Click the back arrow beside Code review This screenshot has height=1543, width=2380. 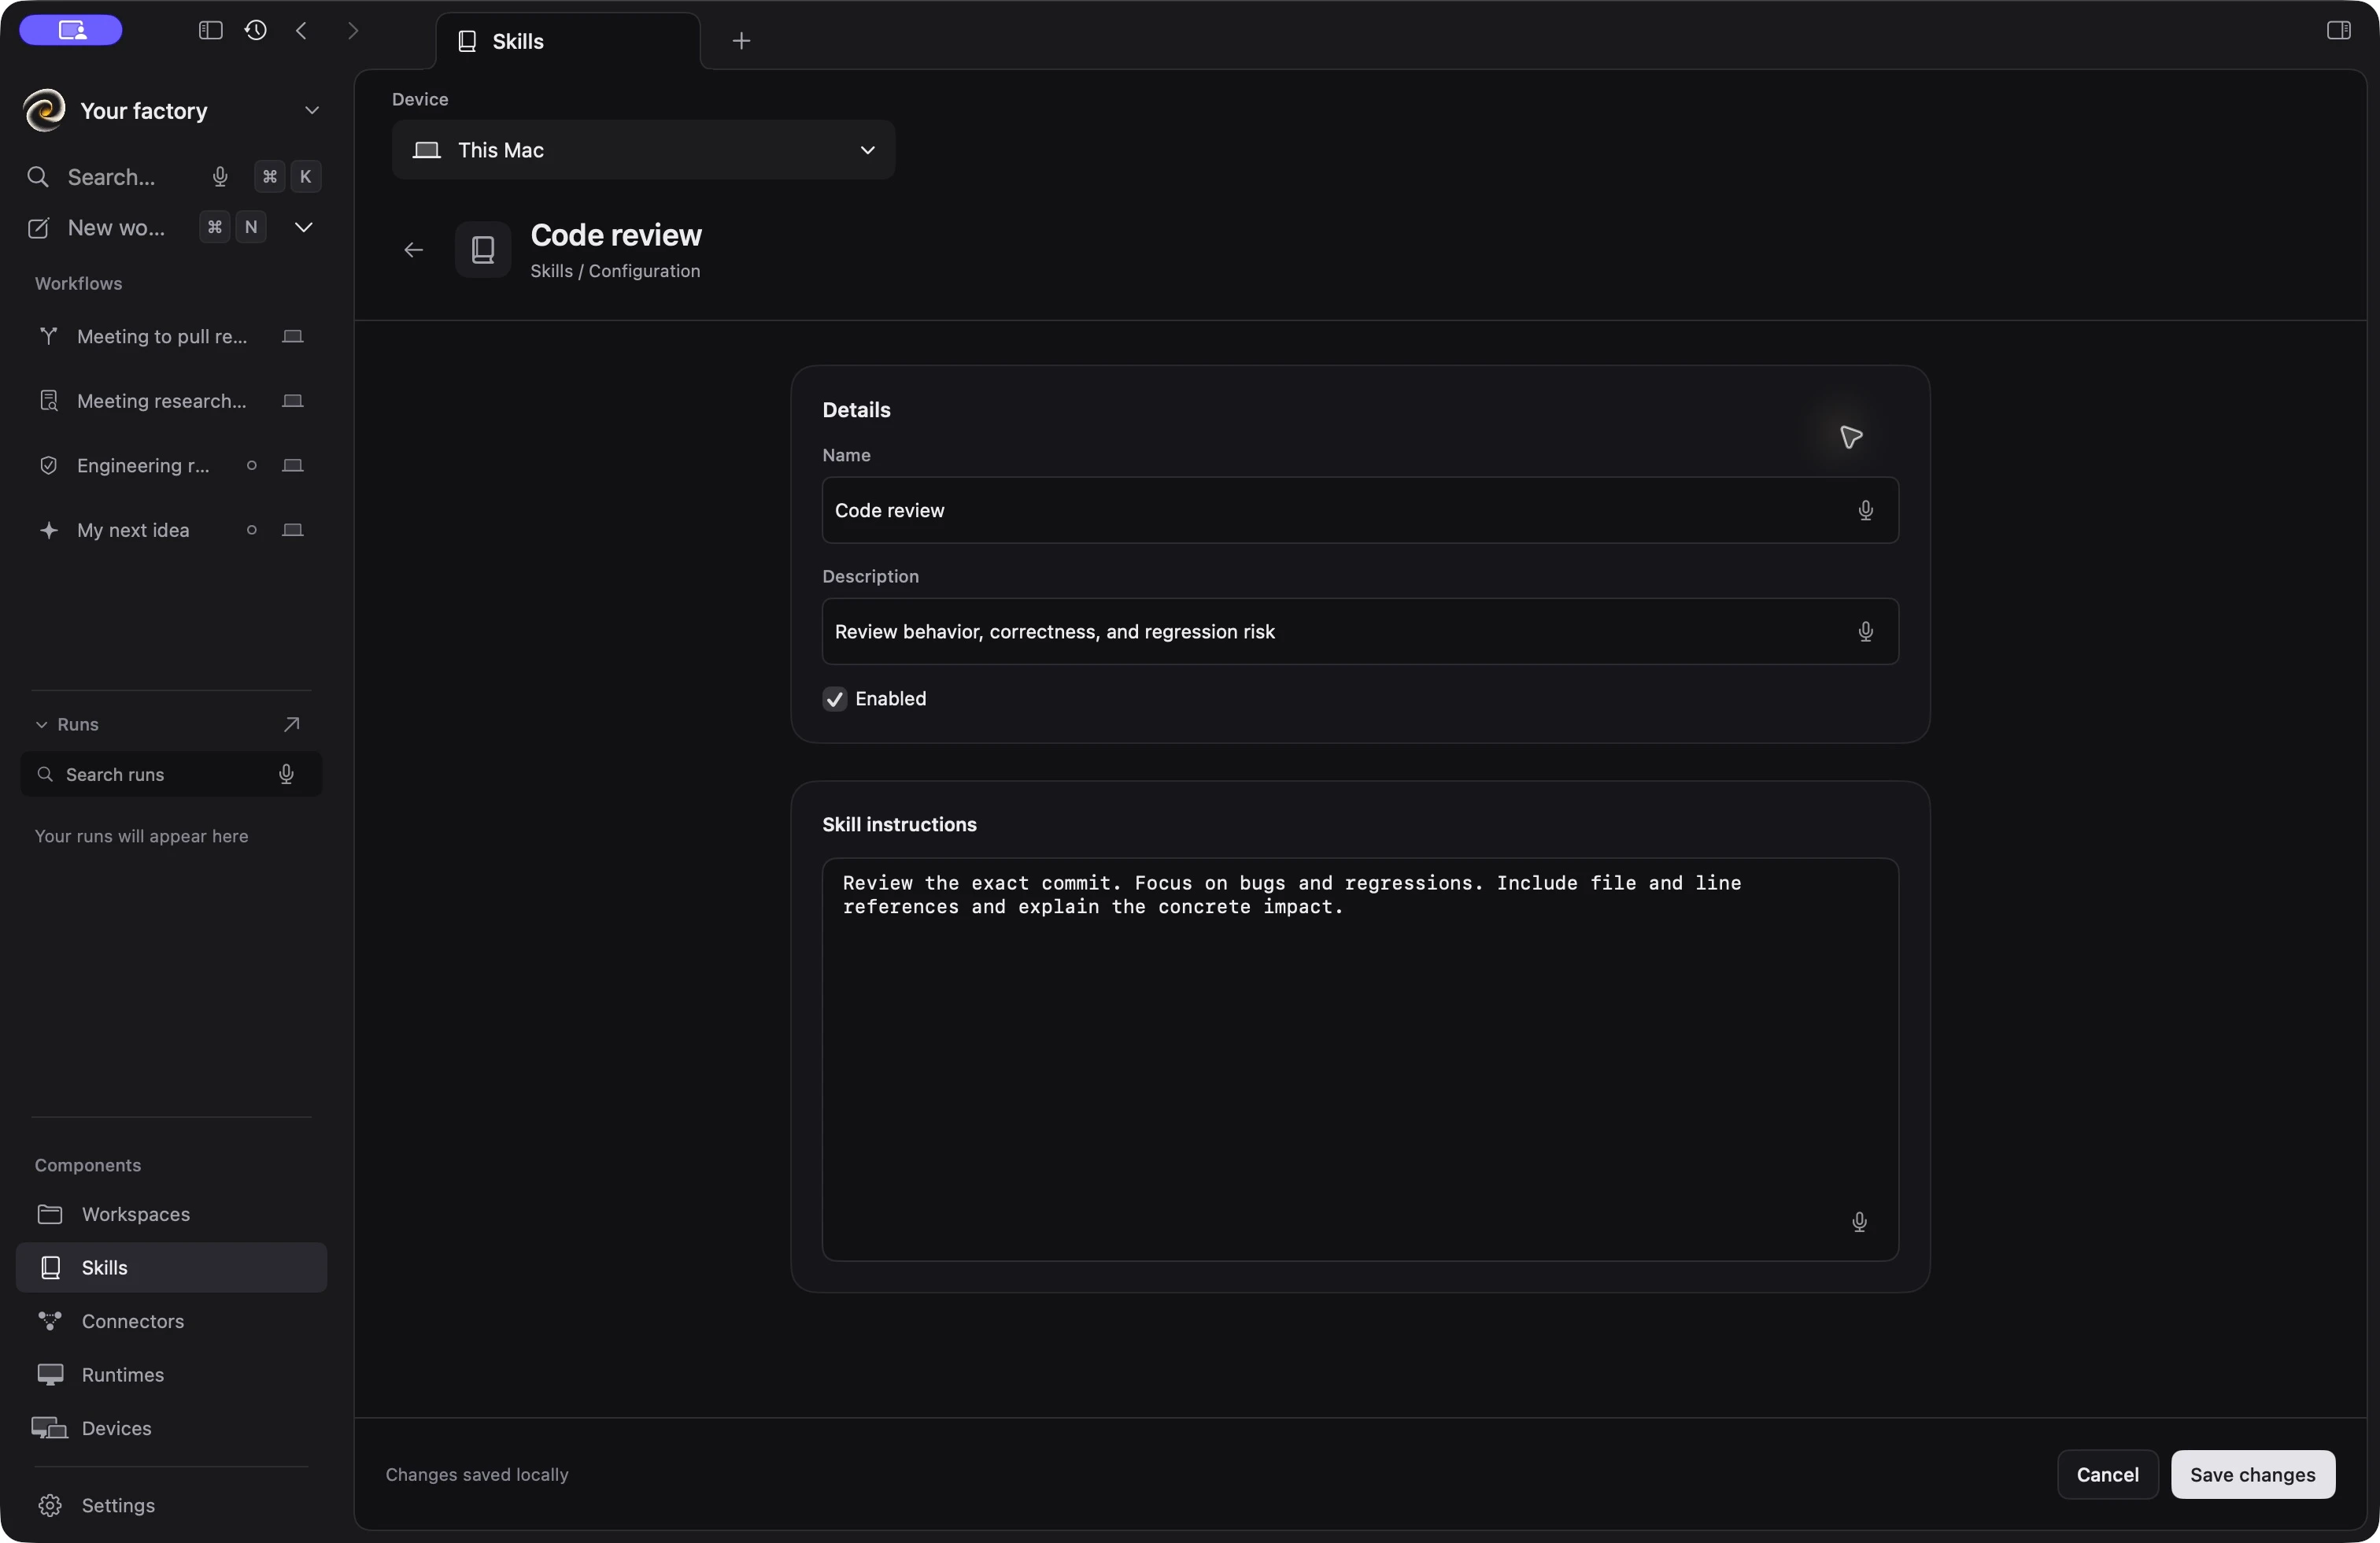click(x=413, y=250)
